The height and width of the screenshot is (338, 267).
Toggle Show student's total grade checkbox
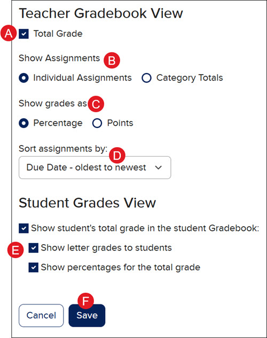point(23,228)
